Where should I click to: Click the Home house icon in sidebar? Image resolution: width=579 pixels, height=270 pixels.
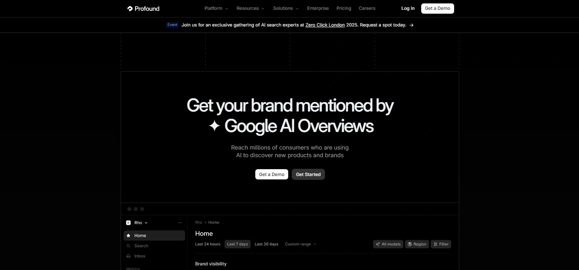[x=128, y=235]
